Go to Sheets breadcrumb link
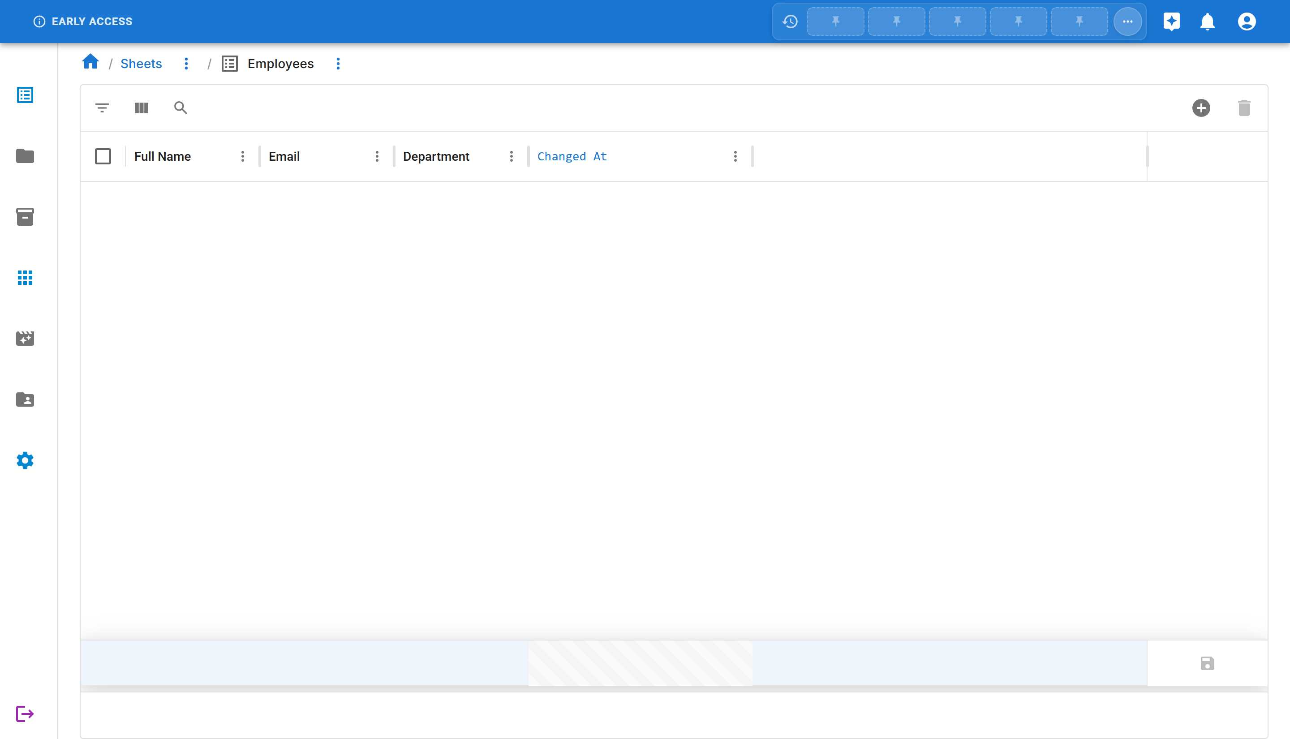This screenshot has width=1290, height=739. click(x=141, y=64)
